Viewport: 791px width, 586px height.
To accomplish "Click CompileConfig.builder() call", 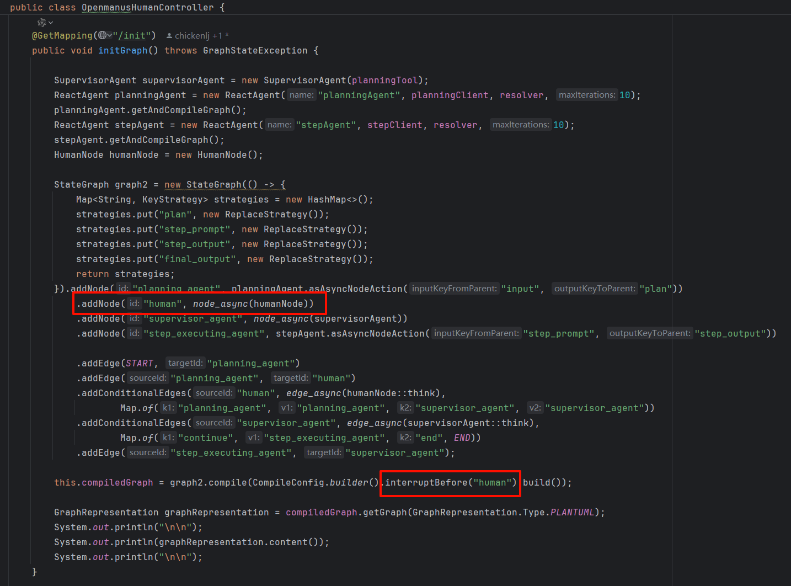I will coord(316,482).
